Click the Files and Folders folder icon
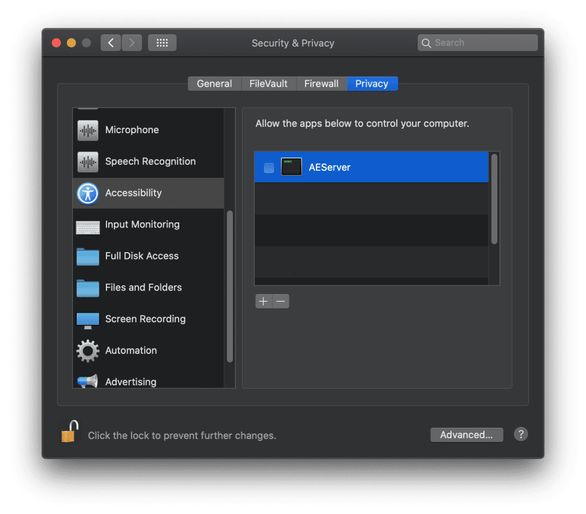Screen dimensions: 586x514 coord(88,288)
